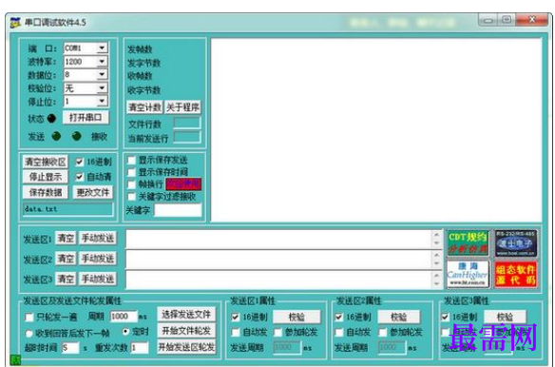Open the 组态软件源代码 red banner
The image size is (555, 367).
coord(516,274)
